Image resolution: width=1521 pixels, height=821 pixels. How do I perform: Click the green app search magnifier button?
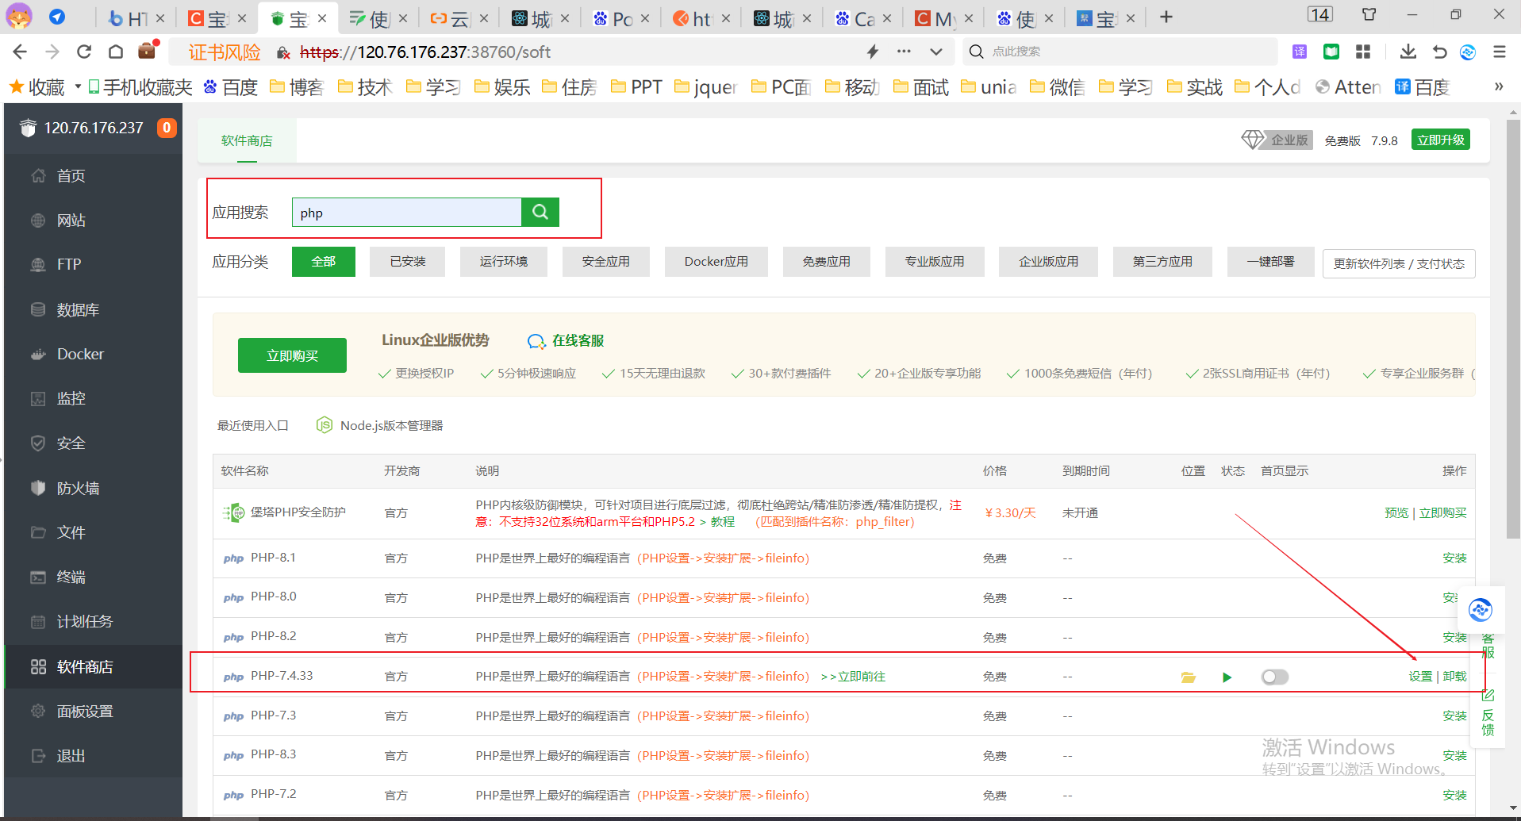click(x=540, y=212)
